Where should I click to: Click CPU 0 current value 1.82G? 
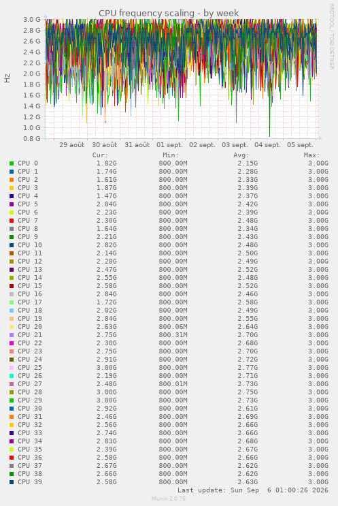tap(107, 163)
